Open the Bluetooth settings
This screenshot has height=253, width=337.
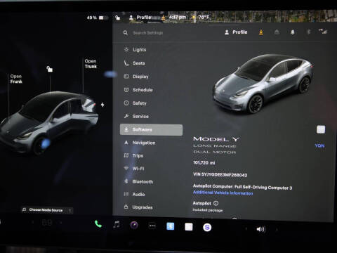(138, 181)
